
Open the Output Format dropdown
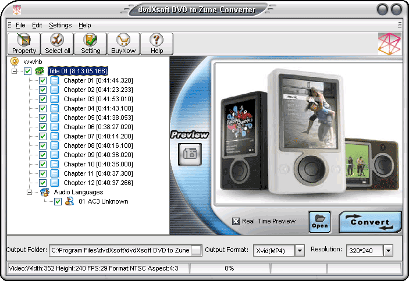[300, 250]
